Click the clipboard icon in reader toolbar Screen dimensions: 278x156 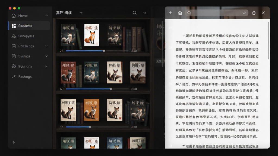pyautogui.click(x=254, y=13)
